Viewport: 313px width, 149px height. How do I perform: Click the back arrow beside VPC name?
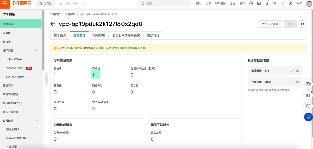53,24
